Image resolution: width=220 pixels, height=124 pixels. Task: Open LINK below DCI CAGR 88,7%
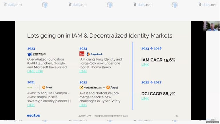pyautogui.click(x=145, y=98)
